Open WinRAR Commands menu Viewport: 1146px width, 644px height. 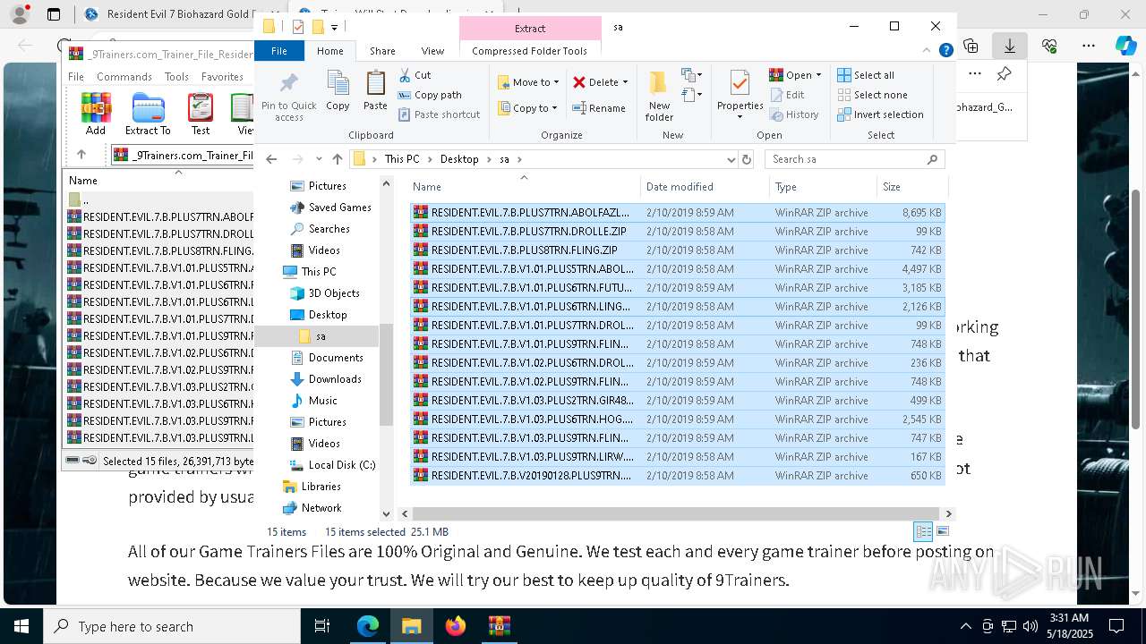(124, 77)
